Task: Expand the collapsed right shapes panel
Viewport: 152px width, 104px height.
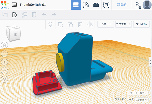Action: click(150, 62)
